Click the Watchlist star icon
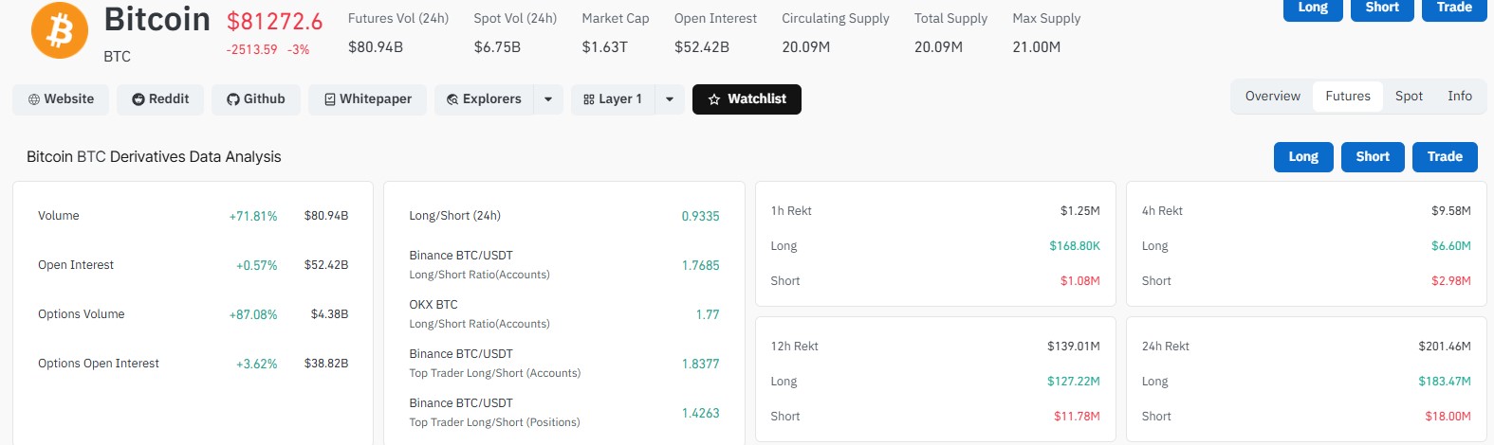1494x445 pixels. (714, 99)
